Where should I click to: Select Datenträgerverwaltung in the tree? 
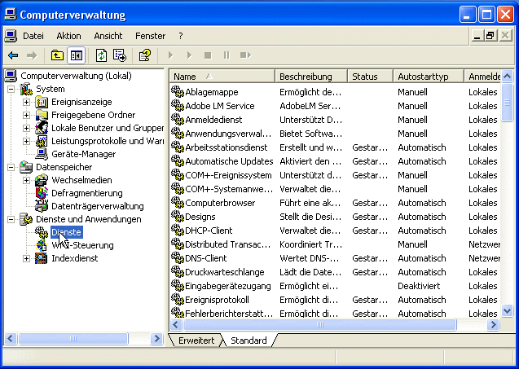pyautogui.click(x=97, y=206)
